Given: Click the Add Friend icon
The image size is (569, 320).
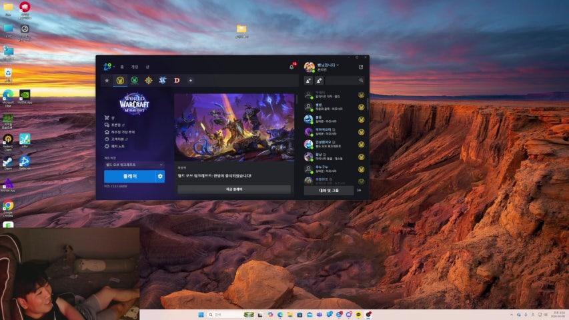Looking at the screenshot, I should (x=308, y=80).
